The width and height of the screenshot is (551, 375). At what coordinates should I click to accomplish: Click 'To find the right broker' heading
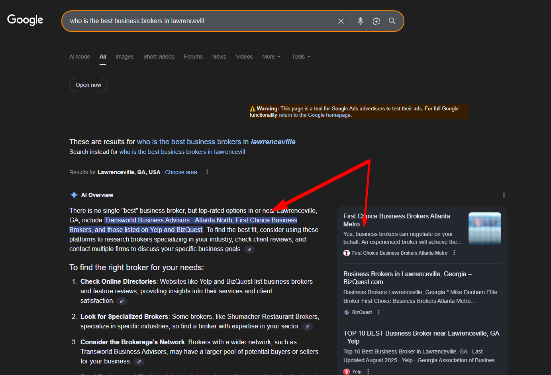[x=137, y=267]
